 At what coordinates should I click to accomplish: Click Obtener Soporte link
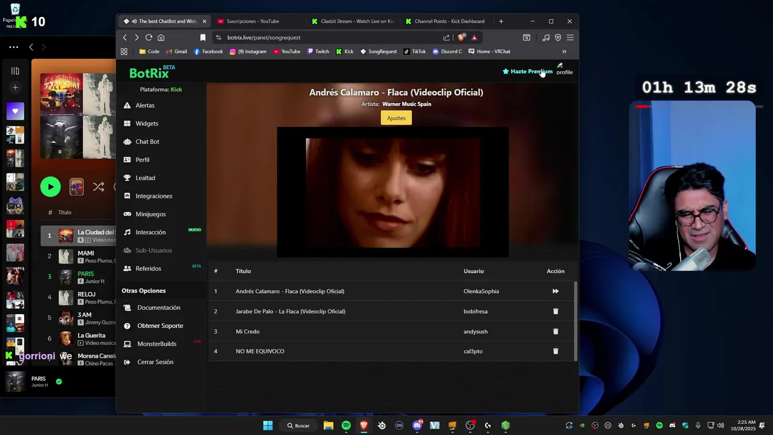click(153, 326)
